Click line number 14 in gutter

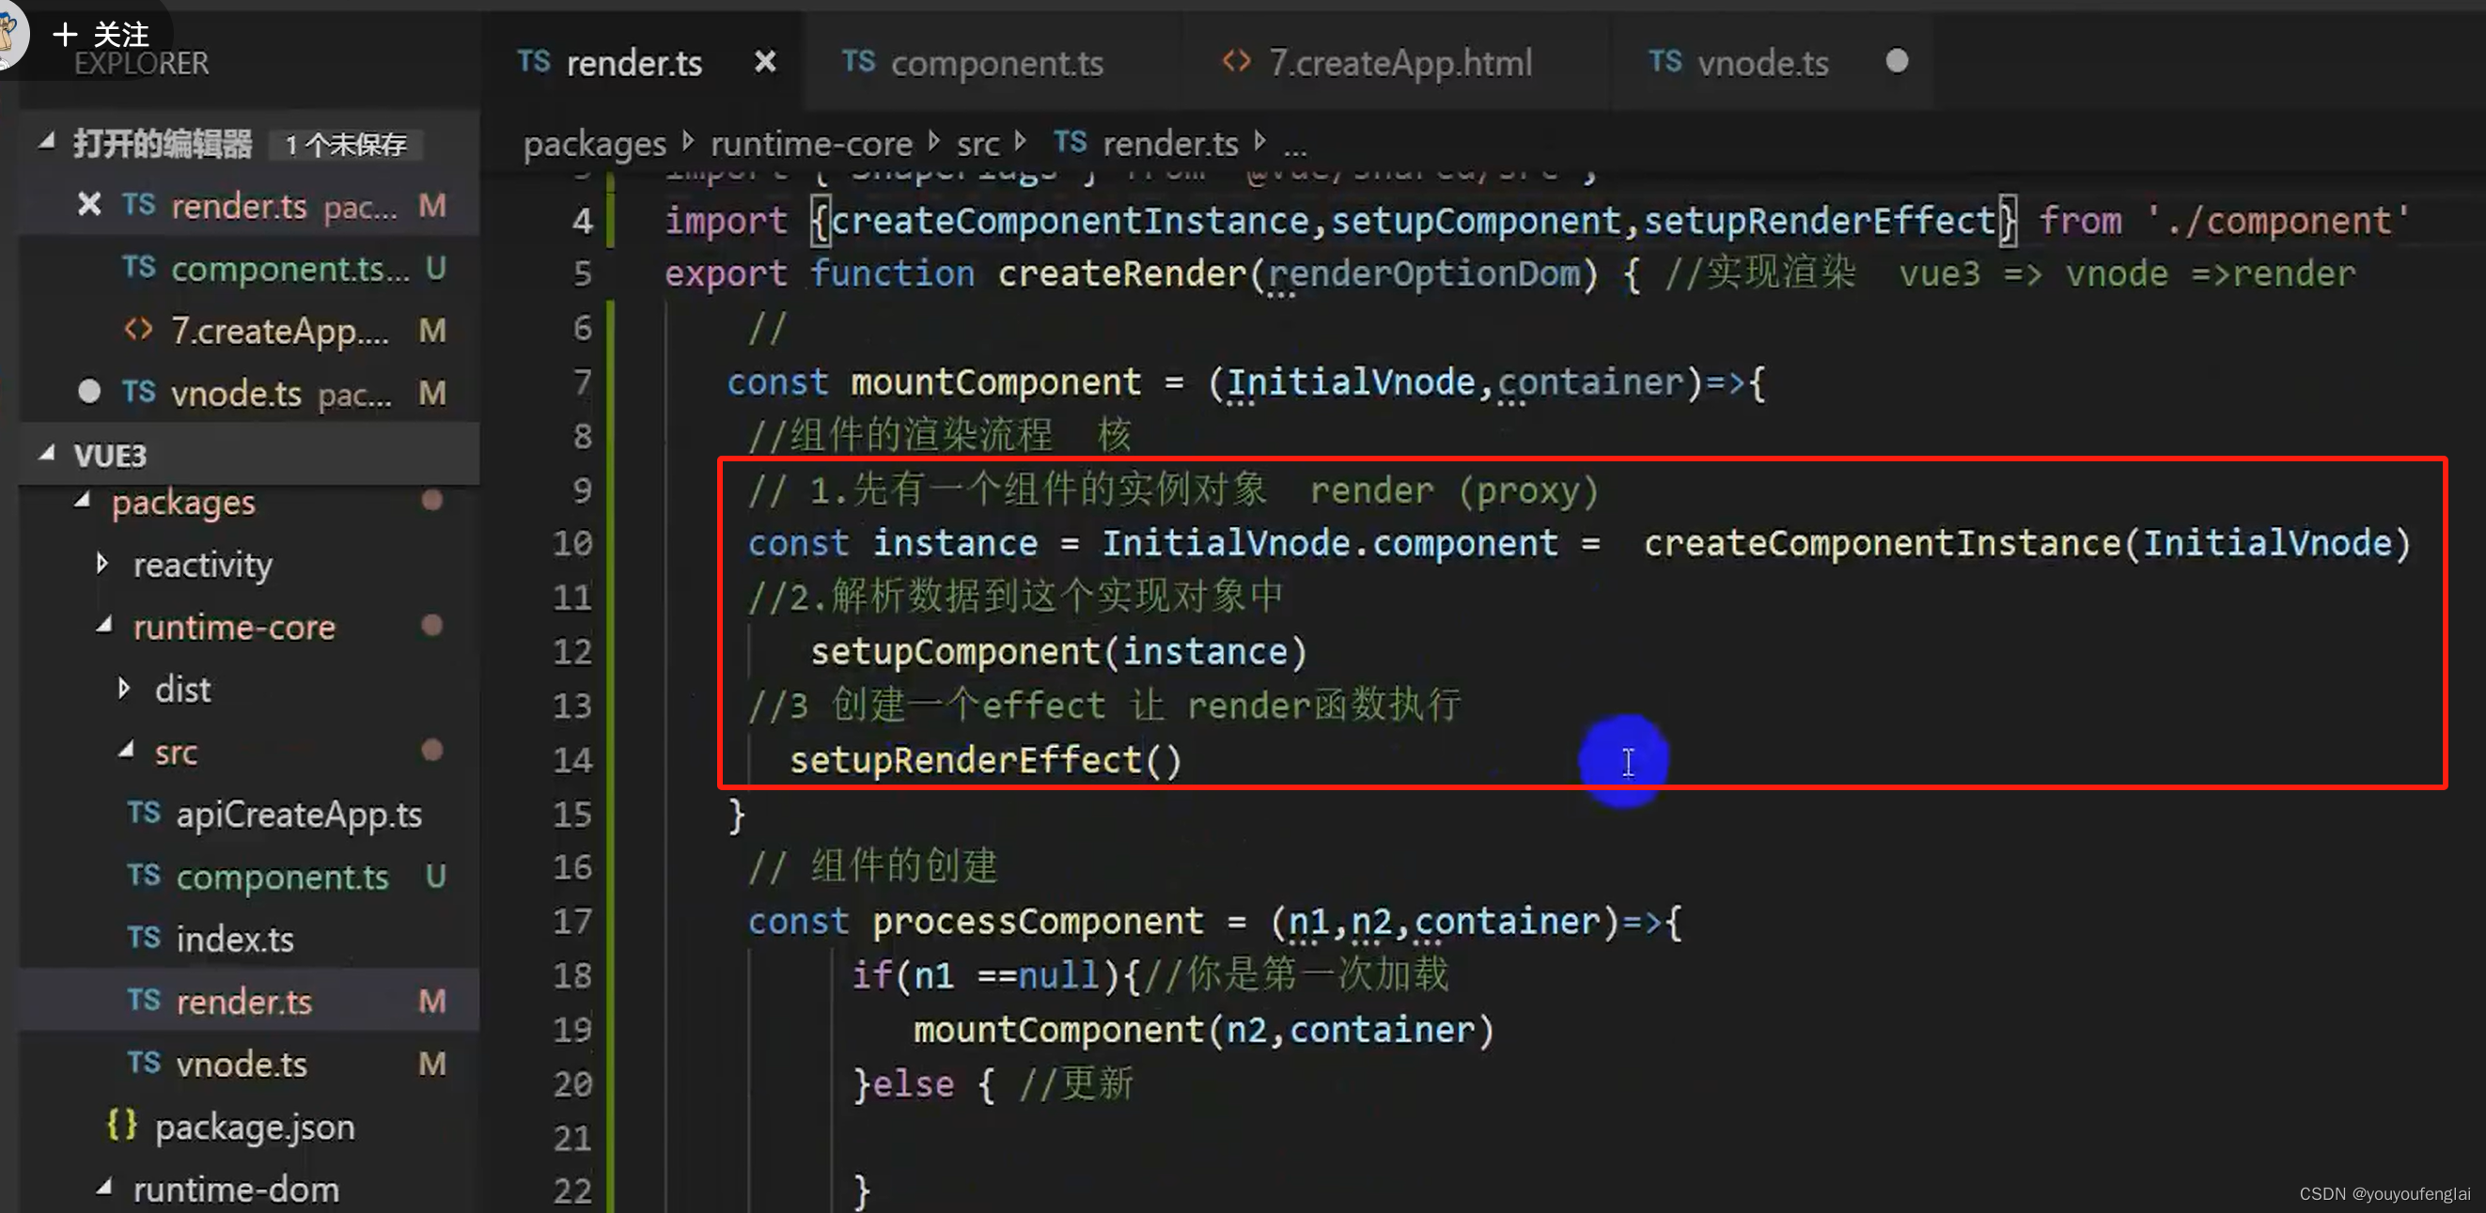coord(572,760)
